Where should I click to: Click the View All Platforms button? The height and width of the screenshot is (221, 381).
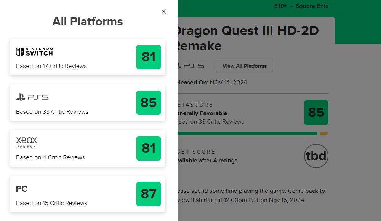pos(245,66)
